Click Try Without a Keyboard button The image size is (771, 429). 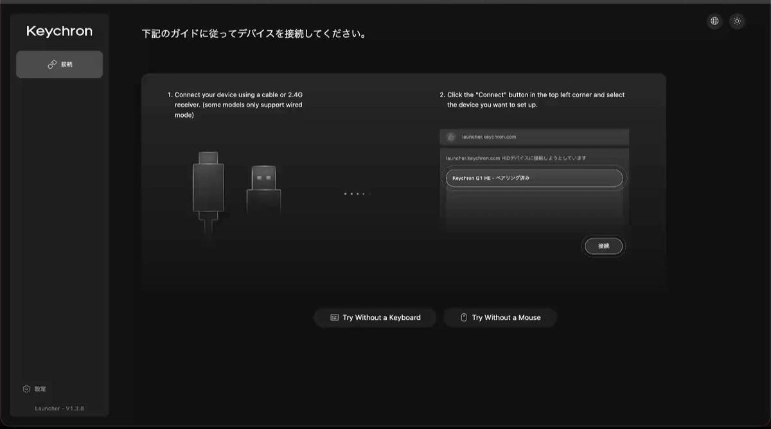(x=375, y=317)
